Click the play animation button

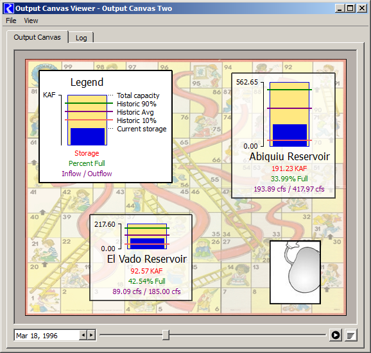tap(336, 335)
